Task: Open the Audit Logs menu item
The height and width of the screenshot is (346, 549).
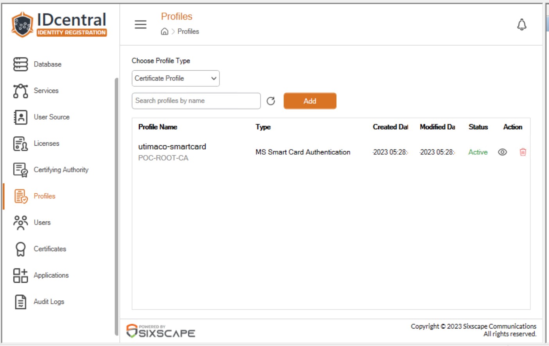Action: (48, 302)
